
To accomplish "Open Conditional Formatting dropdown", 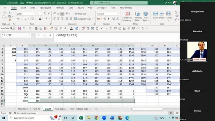I will coord(127,16).
